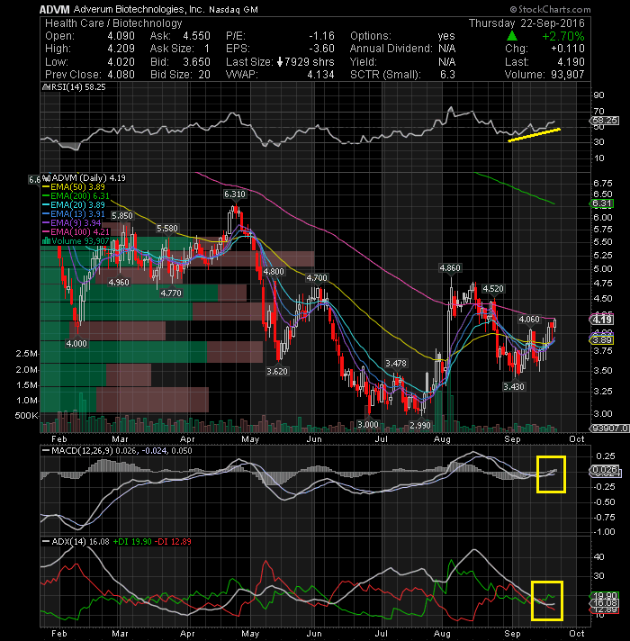Screen dimensions: 630x641
Task: Click the 4.000 low price label
Action: pyautogui.click(x=76, y=343)
